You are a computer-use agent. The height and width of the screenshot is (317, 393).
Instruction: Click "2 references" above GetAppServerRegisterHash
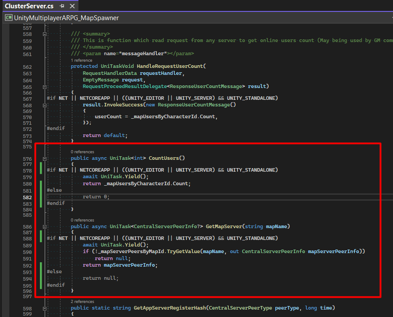coord(82,301)
